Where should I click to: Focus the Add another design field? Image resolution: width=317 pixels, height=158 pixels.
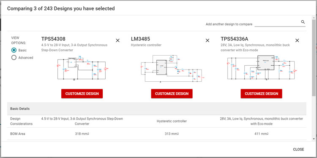(280, 24)
